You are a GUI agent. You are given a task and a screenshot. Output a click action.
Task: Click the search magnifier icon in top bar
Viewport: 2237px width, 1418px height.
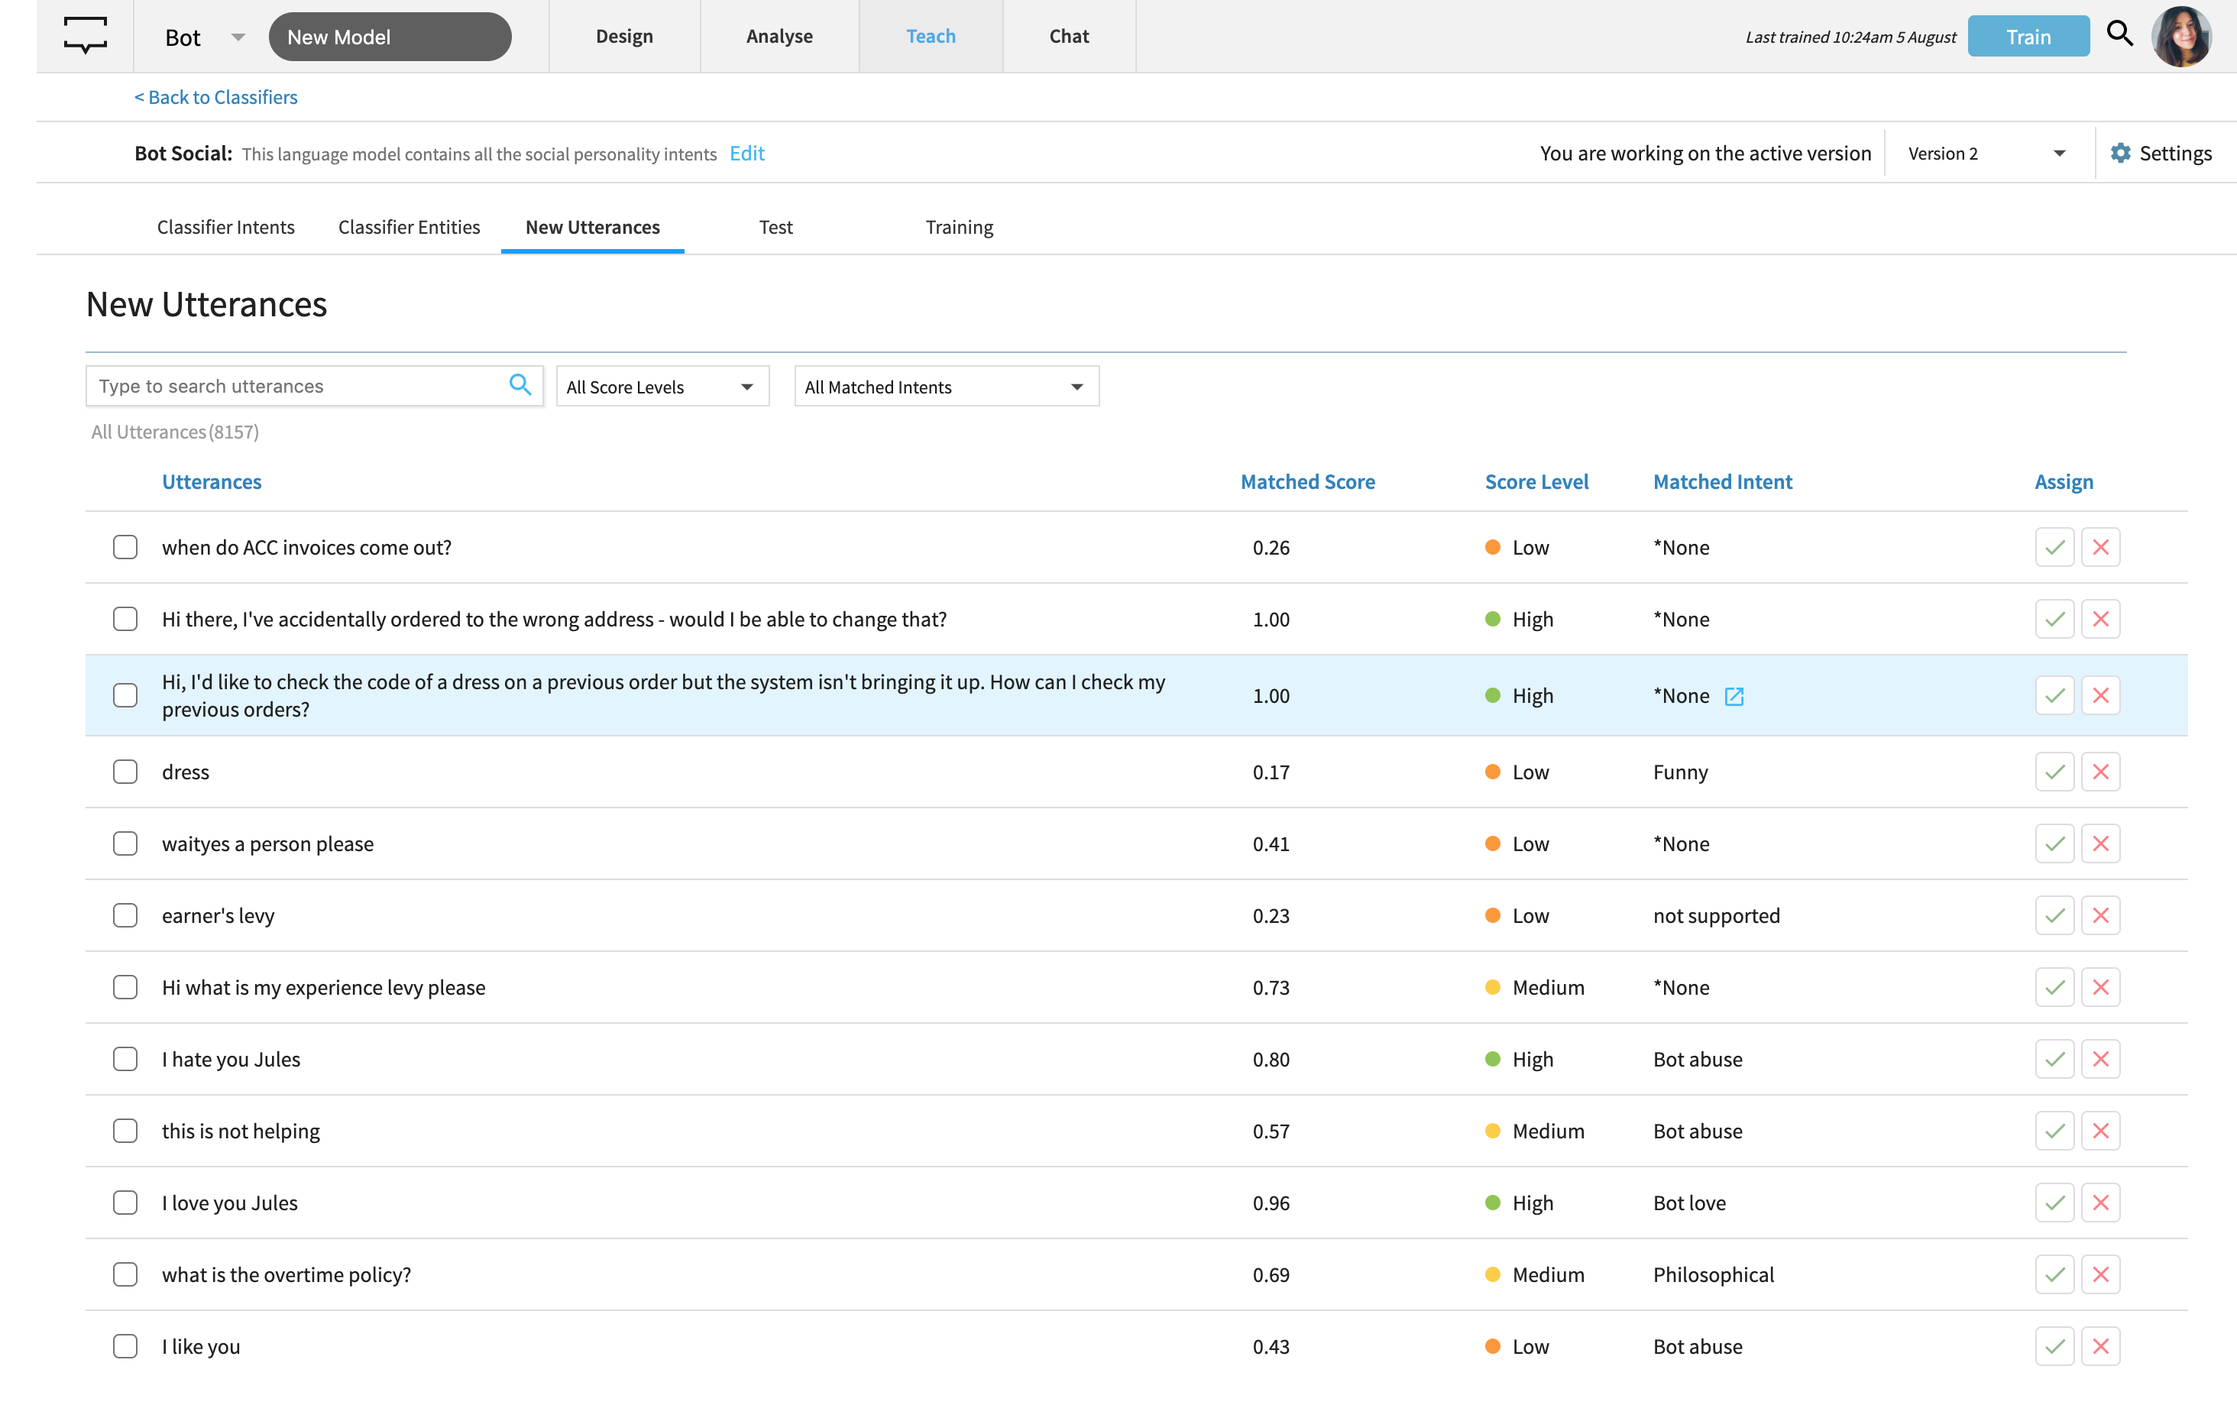tap(2119, 34)
